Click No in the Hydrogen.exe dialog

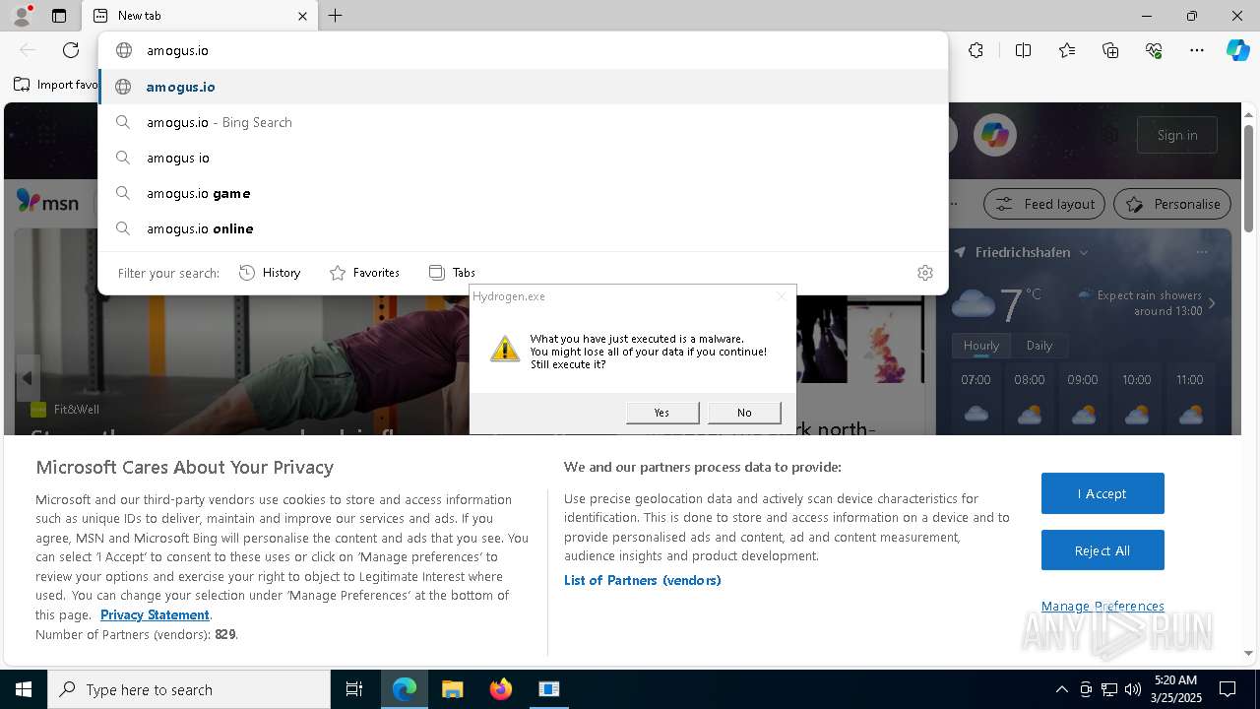(744, 413)
